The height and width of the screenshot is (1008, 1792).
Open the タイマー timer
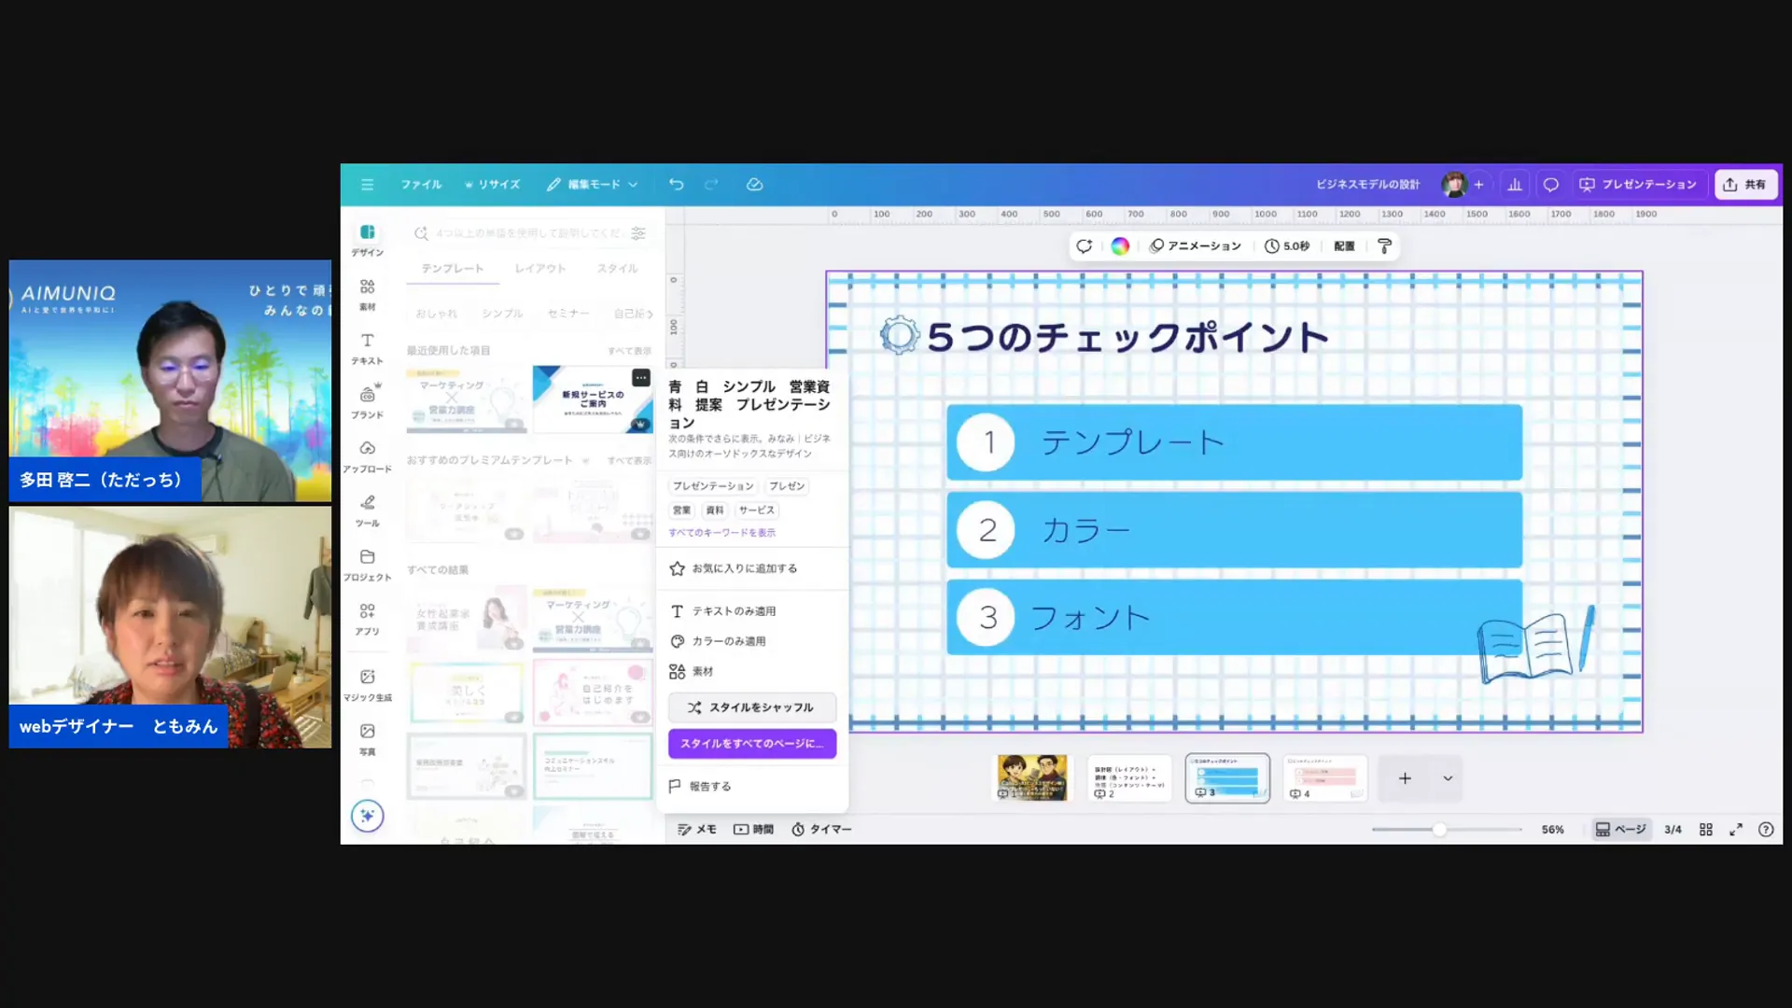point(821,830)
